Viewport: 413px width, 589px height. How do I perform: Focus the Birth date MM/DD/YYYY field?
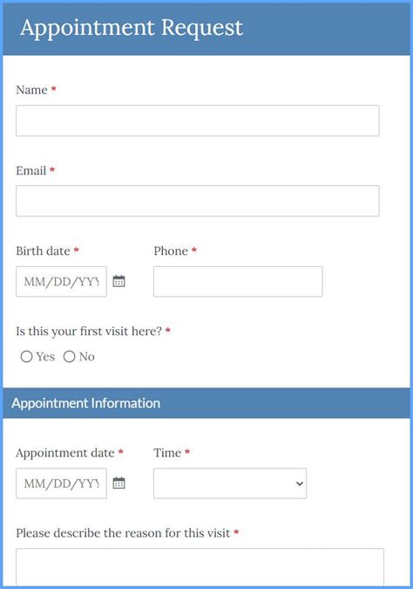(61, 281)
